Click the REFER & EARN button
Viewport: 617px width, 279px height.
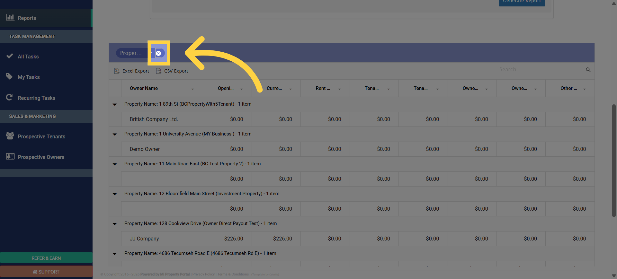point(46,258)
